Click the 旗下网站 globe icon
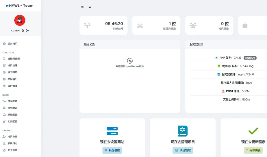The image size is (267, 157). (x=4, y=72)
